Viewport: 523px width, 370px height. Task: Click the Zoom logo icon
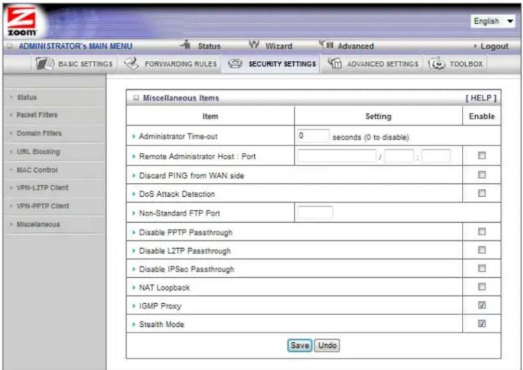click(x=22, y=22)
